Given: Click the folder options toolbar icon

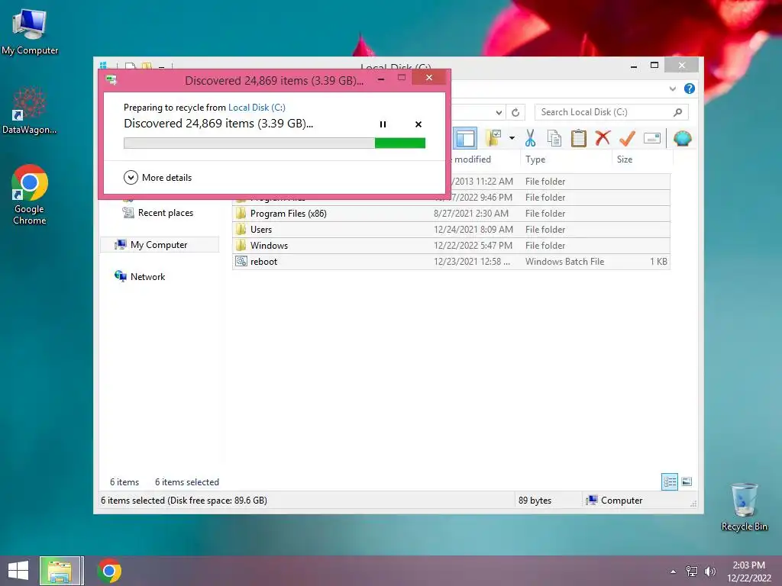Looking at the screenshot, I should [x=493, y=138].
